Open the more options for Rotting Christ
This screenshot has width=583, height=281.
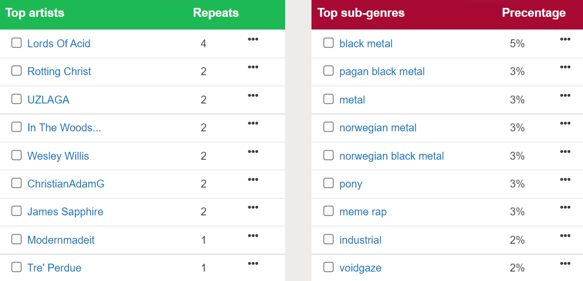pos(253,67)
